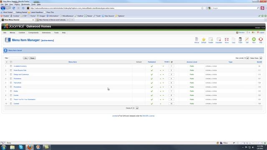This screenshot has height=150, width=267.
Task: Click the order number field for Contest
Action: (x=171, y=104)
